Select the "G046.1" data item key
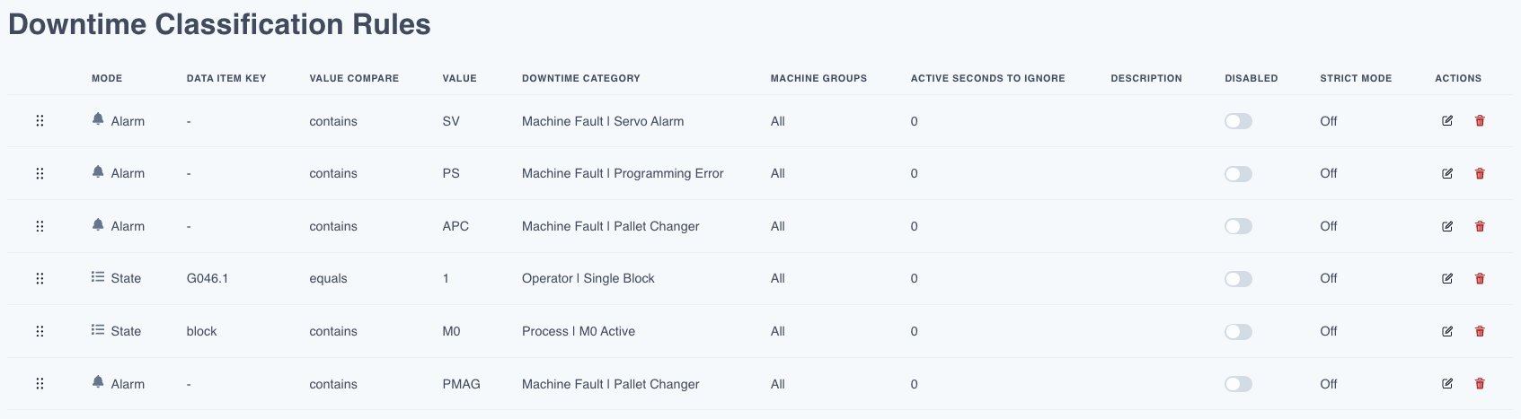The height and width of the screenshot is (419, 1521). click(208, 278)
